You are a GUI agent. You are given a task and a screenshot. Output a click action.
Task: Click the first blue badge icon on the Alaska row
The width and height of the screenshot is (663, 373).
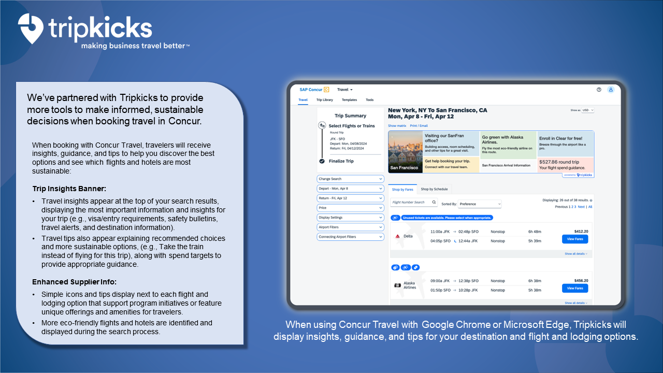(x=395, y=267)
